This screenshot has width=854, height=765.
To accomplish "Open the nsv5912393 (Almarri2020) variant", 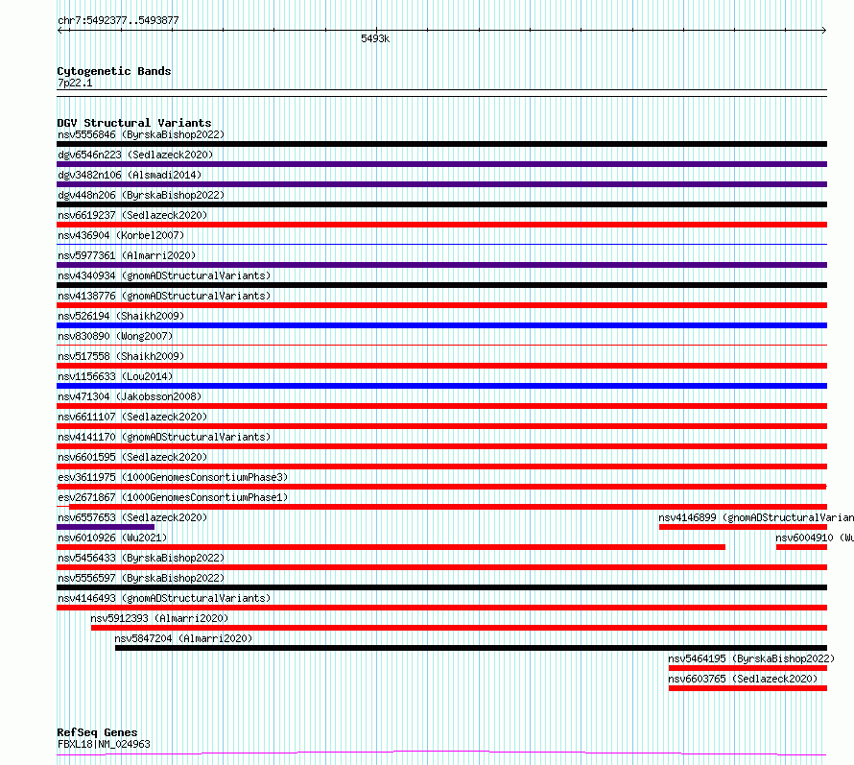I will click(x=159, y=618).
